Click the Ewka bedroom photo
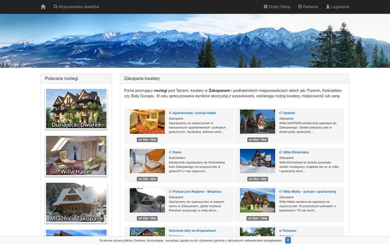The height and width of the screenshot is (244, 390). coord(148,161)
